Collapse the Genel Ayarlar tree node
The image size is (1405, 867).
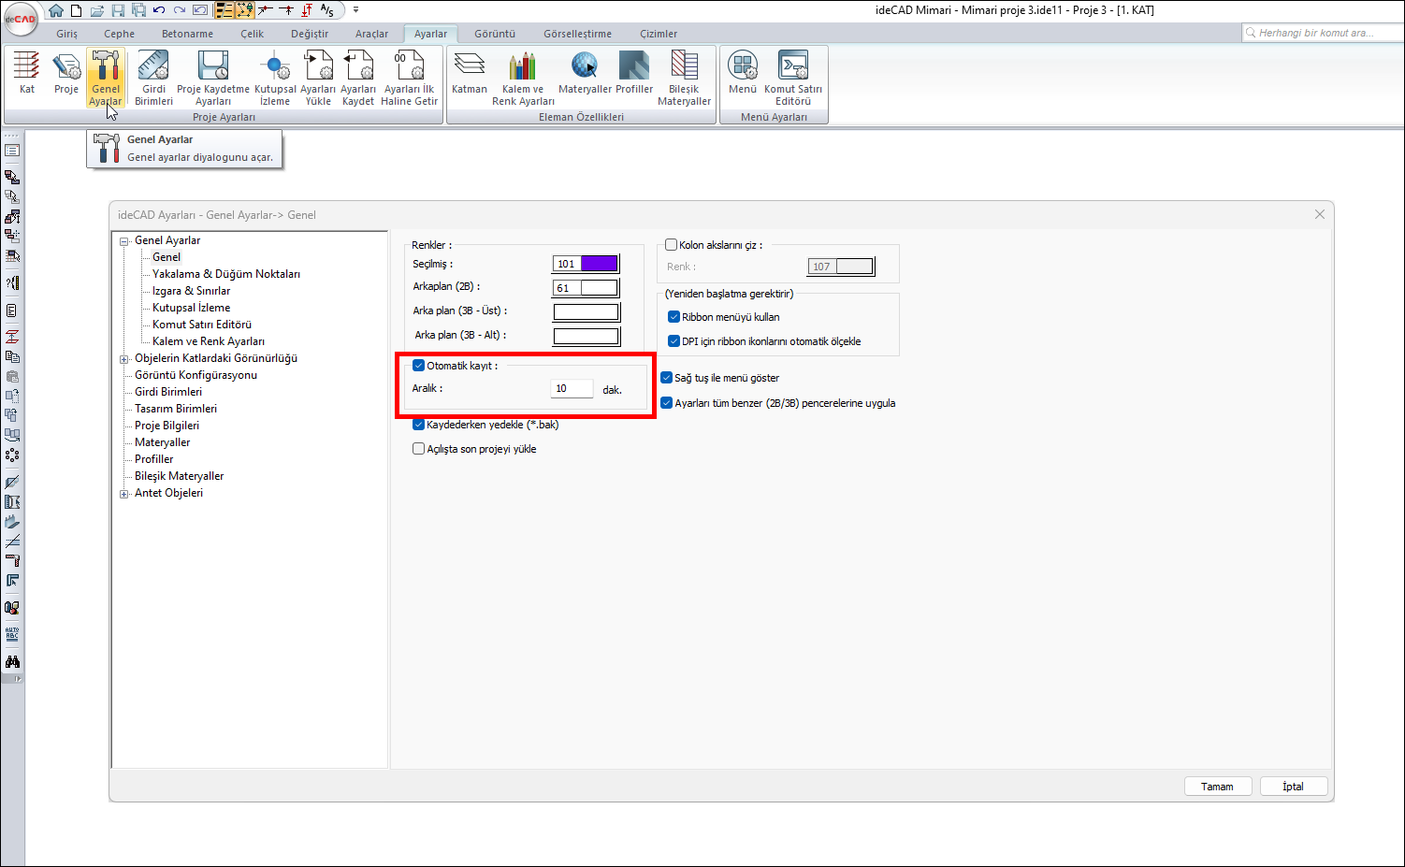(124, 241)
